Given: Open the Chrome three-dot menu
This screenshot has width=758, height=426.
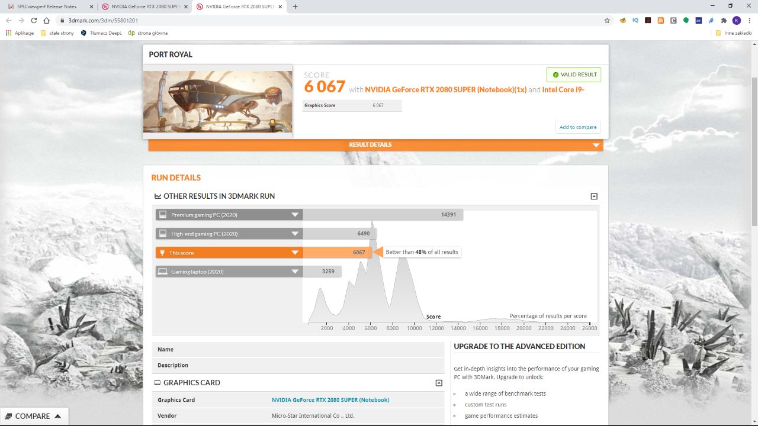Looking at the screenshot, I should 749,20.
